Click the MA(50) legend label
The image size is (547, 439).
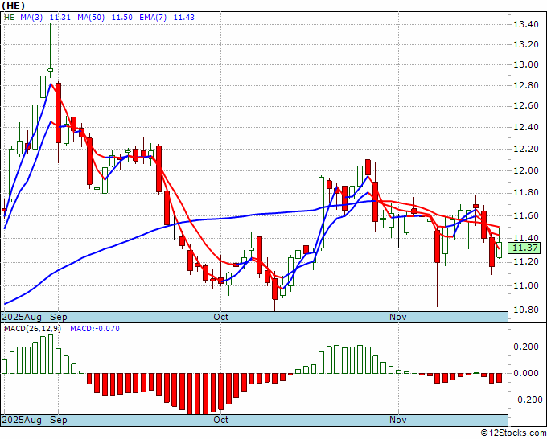point(91,18)
